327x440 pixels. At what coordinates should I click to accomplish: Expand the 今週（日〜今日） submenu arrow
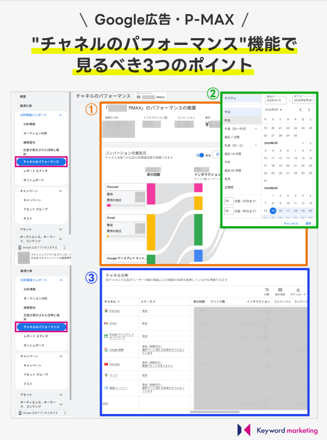pos(256,129)
